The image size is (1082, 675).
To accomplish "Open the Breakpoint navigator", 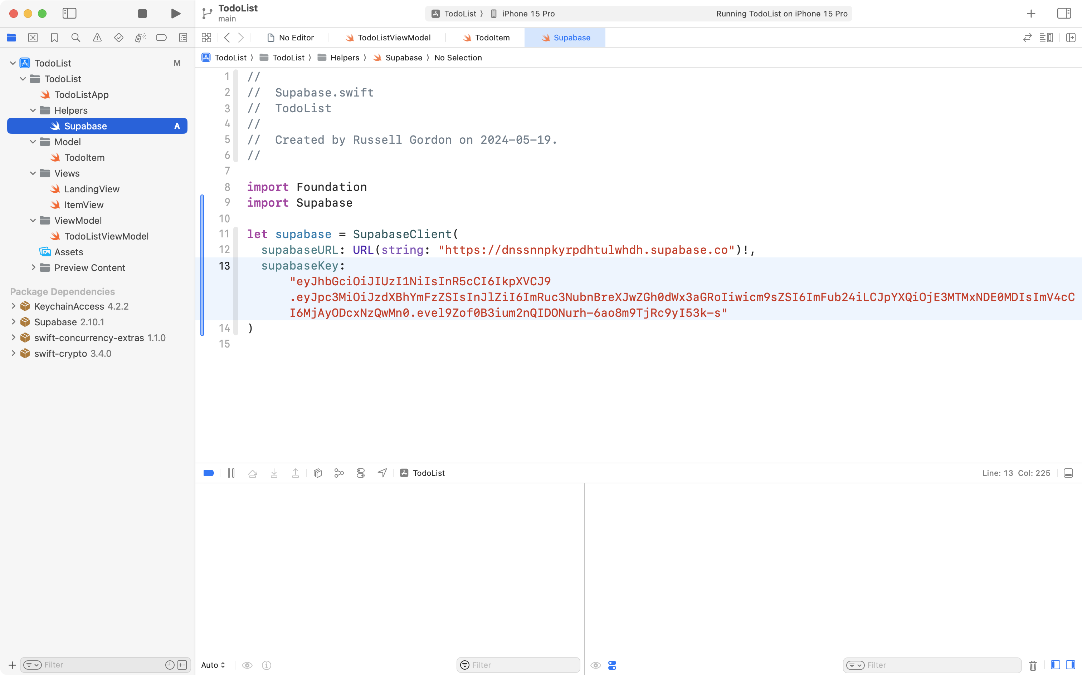I will (x=161, y=38).
